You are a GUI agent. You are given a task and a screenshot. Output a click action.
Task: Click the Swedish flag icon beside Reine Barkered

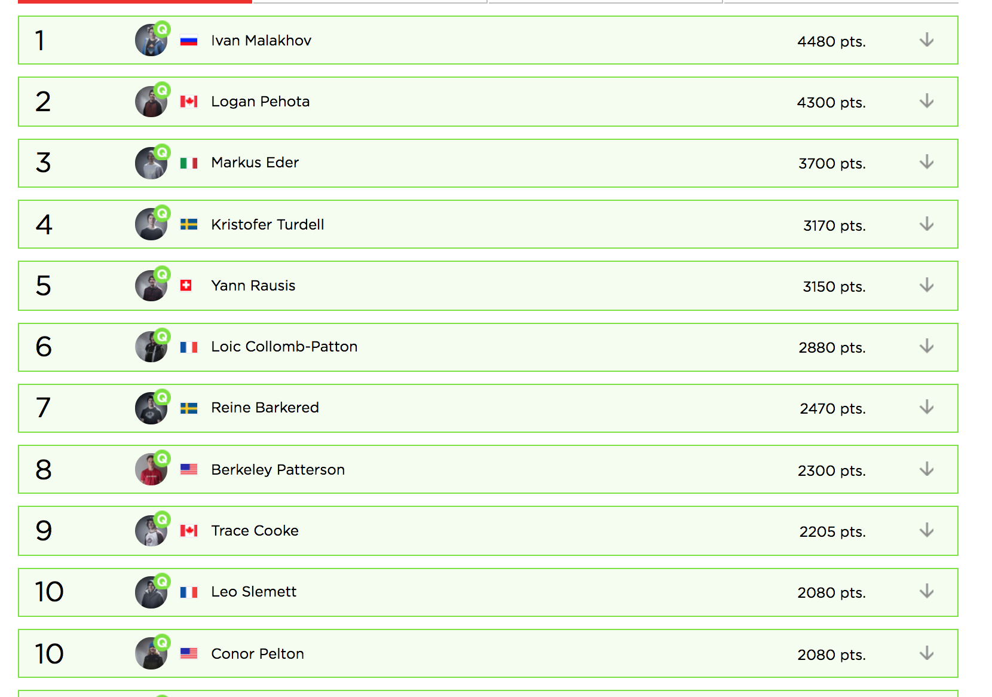[x=189, y=408]
